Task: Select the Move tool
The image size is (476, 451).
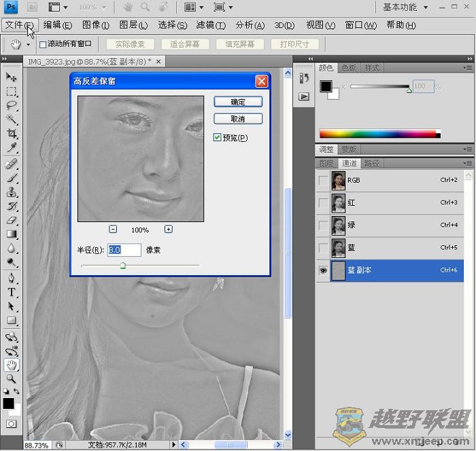Action: (12, 77)
